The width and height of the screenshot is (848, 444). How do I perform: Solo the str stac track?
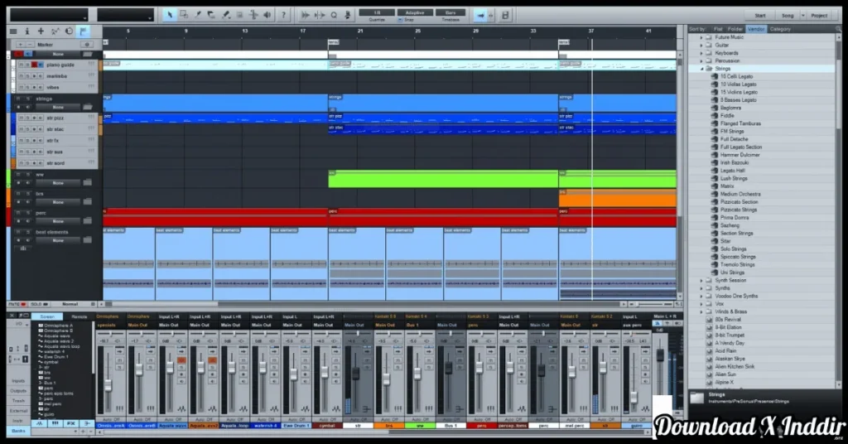tap(27, 129)
